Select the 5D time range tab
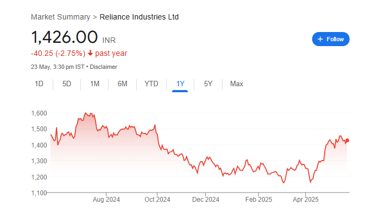Image resolution: width=374 pixels, height=211 pixels. point(67,84)
